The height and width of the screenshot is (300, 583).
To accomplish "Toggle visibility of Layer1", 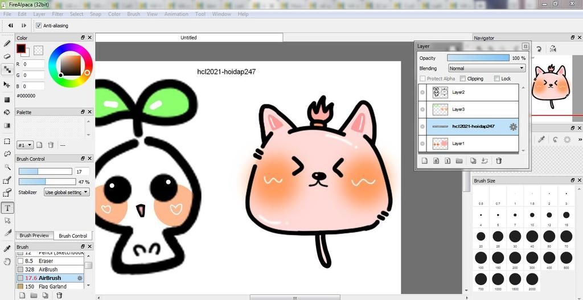I will 422,143.
